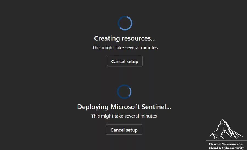
Task: Open the CharbelNemnom.com watermark link
Action: pyautogui.click(x=226, y=144)
